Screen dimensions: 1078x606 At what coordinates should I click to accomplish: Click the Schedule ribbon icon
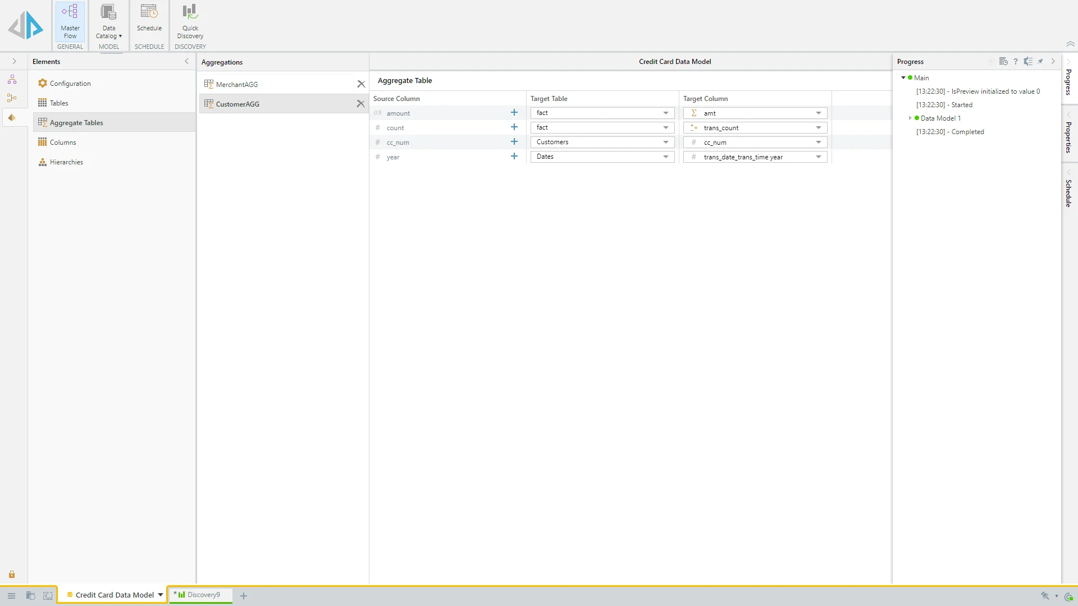[149, 18]
